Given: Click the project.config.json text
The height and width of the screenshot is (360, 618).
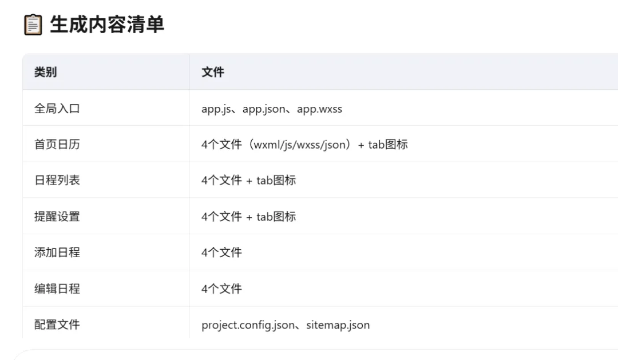Looking at the screenshot, I should [x=248, y=325].
